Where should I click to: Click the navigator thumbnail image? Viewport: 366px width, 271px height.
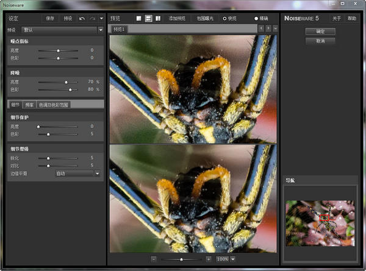coord(320,223)
